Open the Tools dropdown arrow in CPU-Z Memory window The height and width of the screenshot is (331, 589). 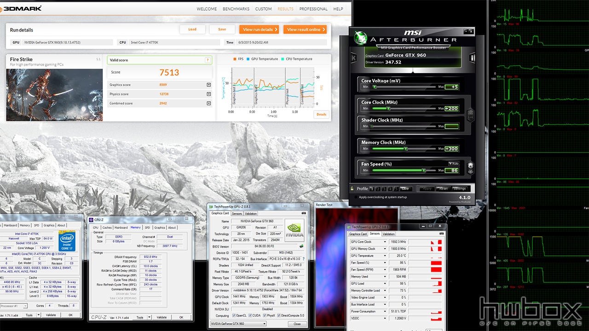point(149,317)
